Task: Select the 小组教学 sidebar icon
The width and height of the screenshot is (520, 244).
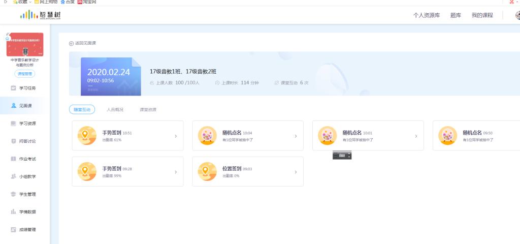Action: coord(14,176)
